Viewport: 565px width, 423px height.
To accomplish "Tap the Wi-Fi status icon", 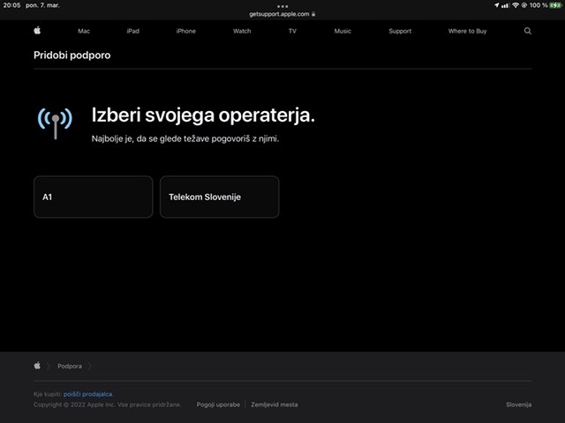I will 516,5.
